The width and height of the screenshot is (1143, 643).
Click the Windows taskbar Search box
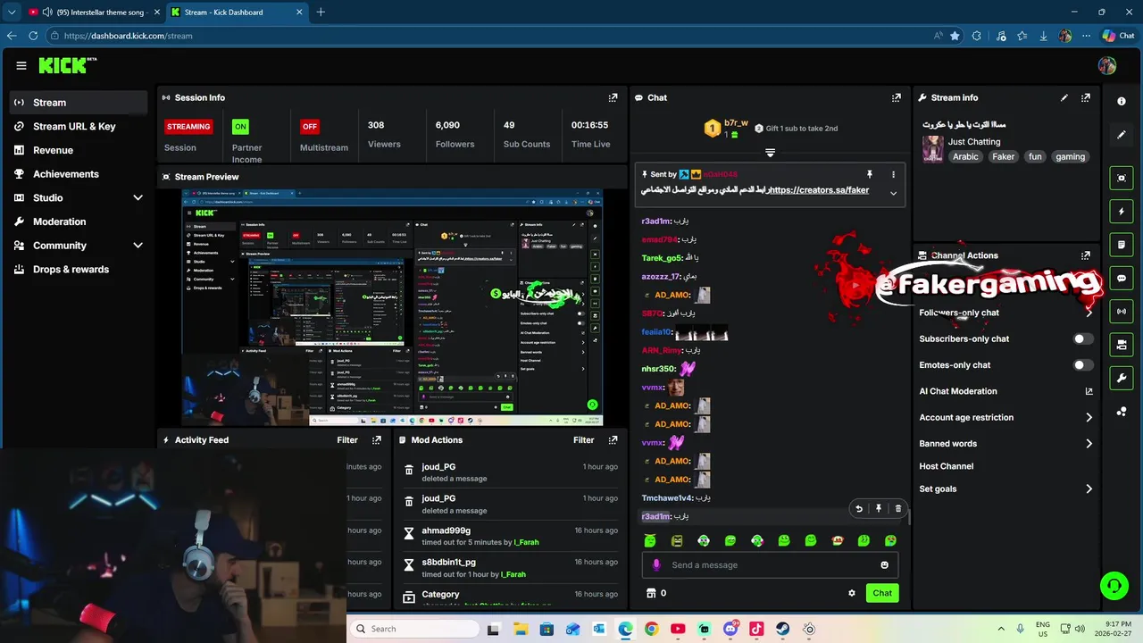pyautogui.click(x=415, y=629)
